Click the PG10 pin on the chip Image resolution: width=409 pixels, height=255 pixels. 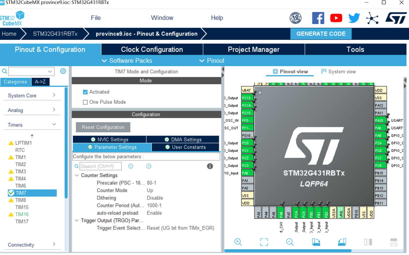click(x=247, y=136)
